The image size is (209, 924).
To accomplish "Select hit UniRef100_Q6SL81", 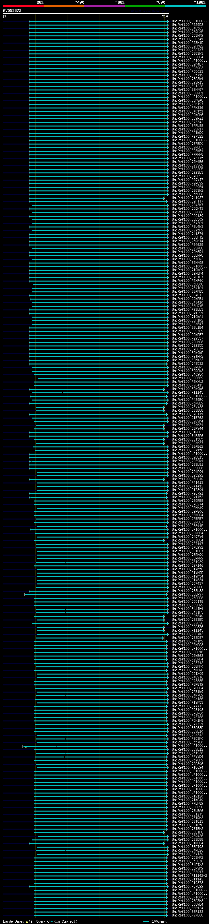I will [x=187, y=464].
